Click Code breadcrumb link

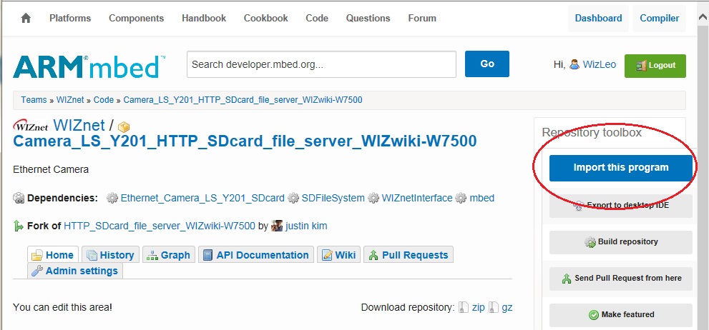[x=104, y=100]
